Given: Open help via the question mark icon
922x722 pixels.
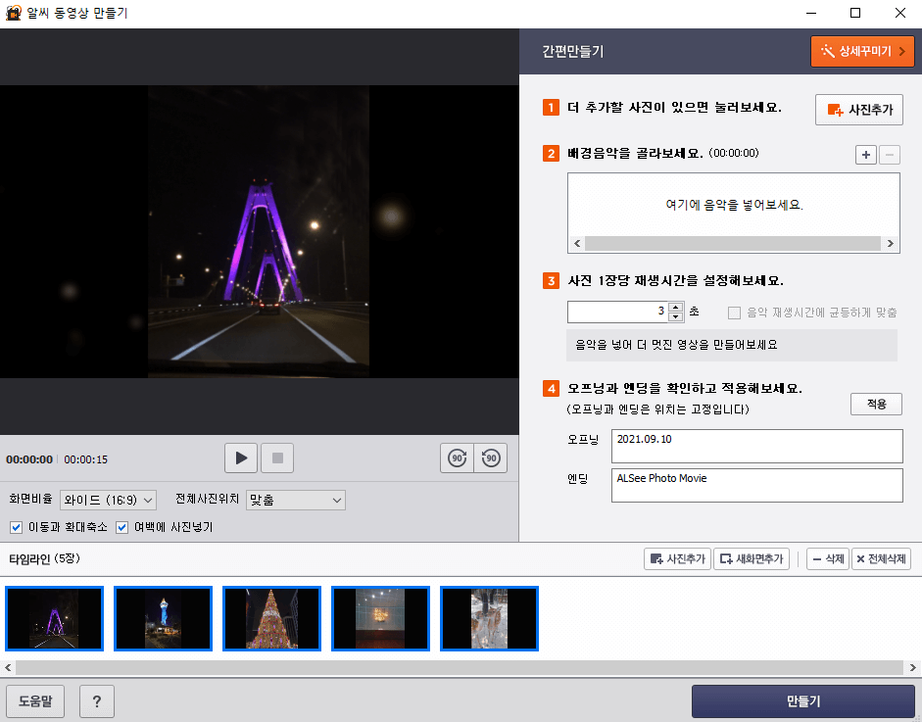Looking at the screenshot, I should point(96,701).
